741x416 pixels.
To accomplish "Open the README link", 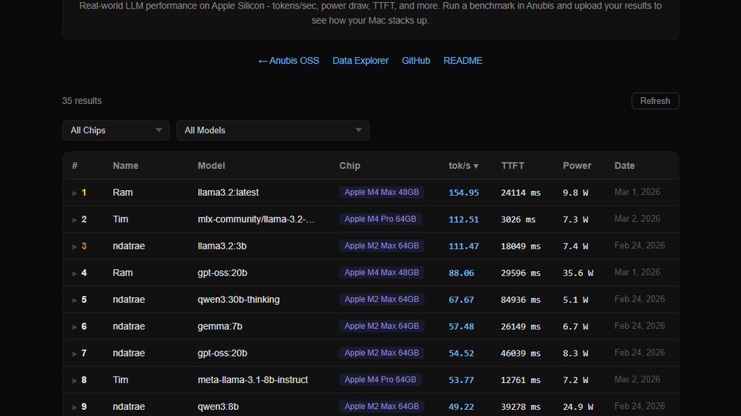I will click(x=463, y=61).
